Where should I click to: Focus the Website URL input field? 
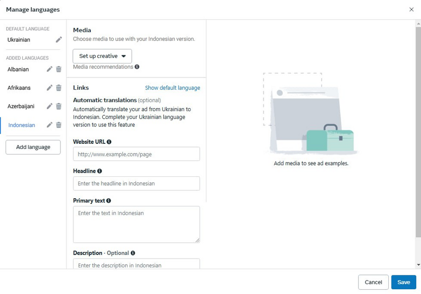coord(137,154)
